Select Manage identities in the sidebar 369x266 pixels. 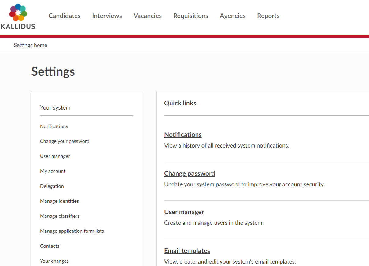(59, 201)
